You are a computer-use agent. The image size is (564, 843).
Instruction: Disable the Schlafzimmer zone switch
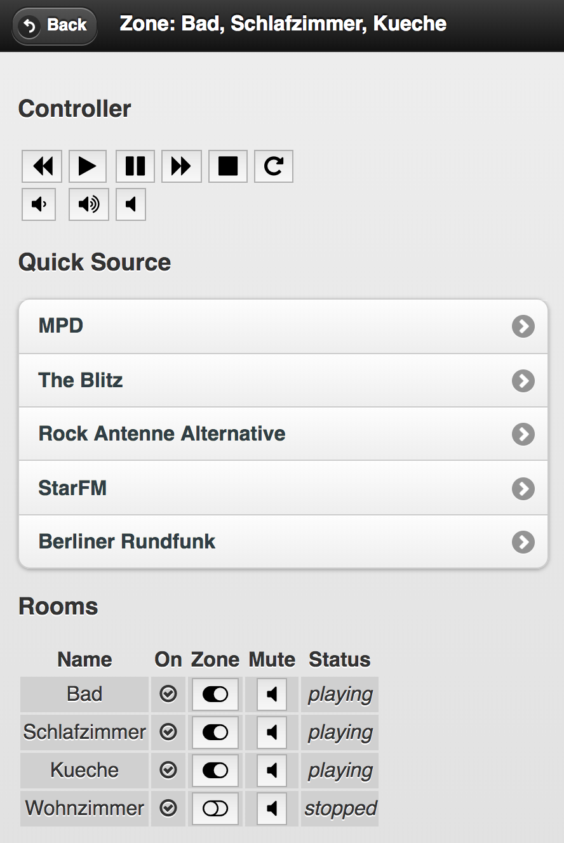(215, 733)
